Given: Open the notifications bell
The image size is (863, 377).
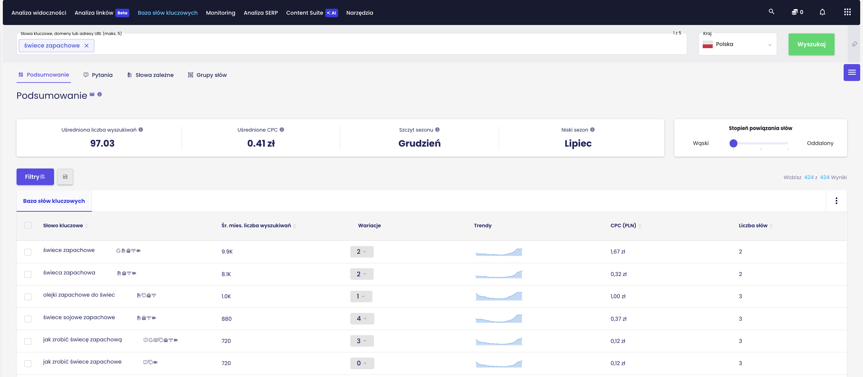Looking at the screenshot, I should (822, 13).
